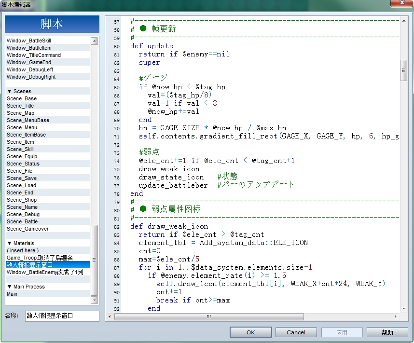Select the Window_DebugRight script

(x=48, y=77)
